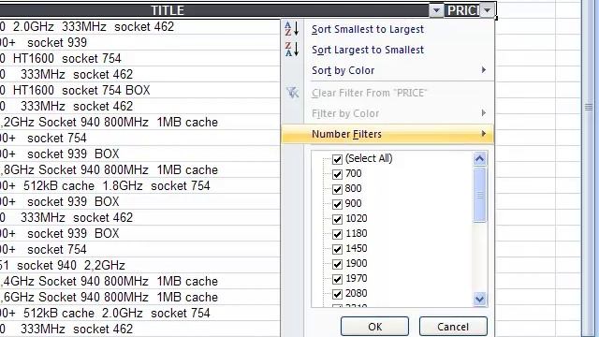
Task: Expand the Sort by Color arrow
Action: coord(484,70)
